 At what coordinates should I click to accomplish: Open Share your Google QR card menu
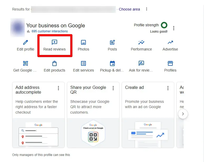(x=113, y=88)
